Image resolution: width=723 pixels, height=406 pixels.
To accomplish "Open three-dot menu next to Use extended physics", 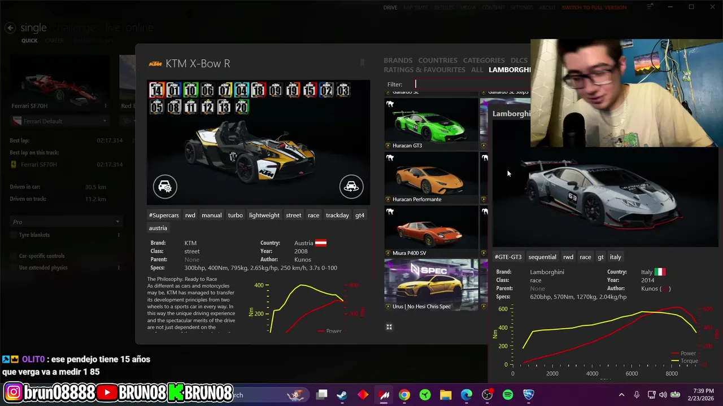I will pos(119,268).
